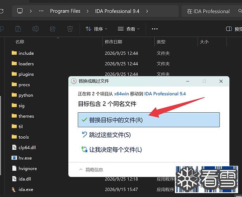Expand the chevron after the This PC icon

[x=31, y=11]
